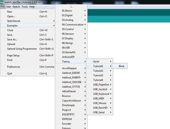Open the AltSoftSerial submenu

click(71, 91)
